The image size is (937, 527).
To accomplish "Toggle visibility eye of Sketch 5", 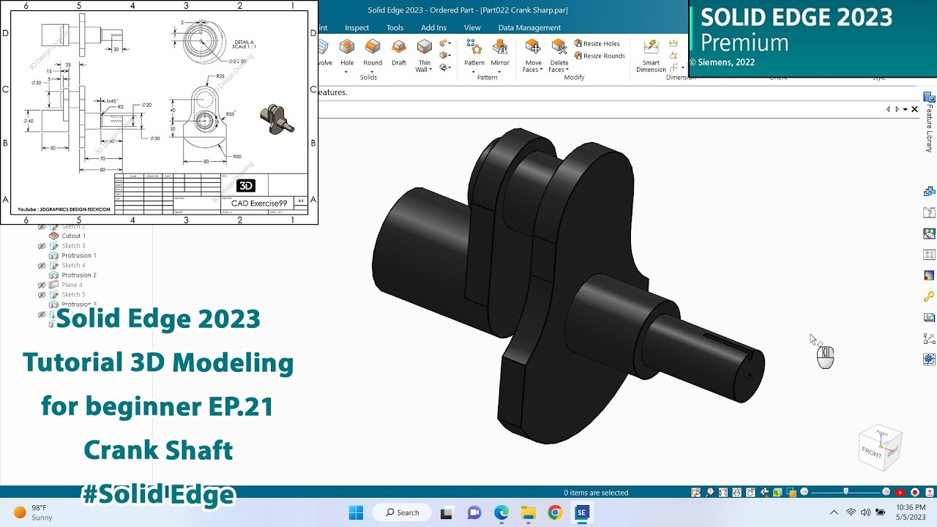I will pyautogui.click(x=42, y=294).
